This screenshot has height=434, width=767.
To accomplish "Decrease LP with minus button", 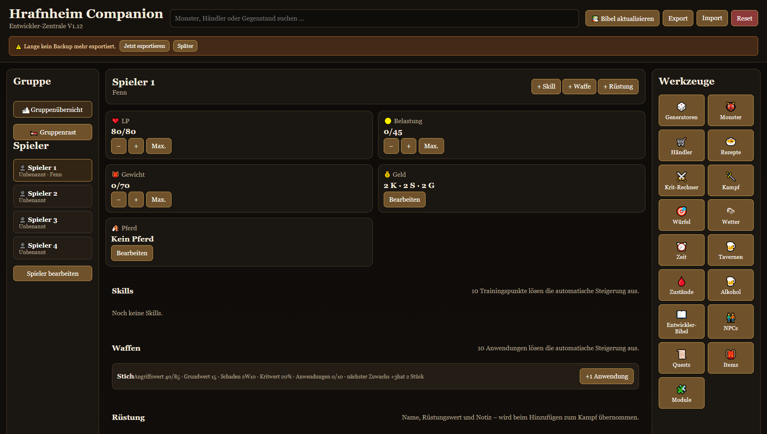I will coord(119,146).
